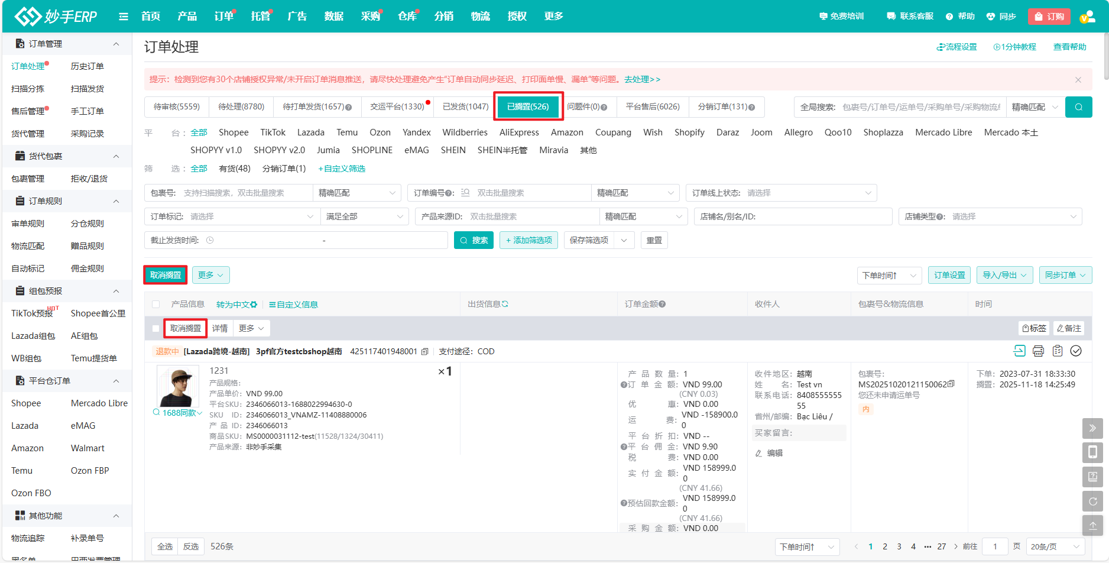Viewport: 1109px width, 563px height.
Task: Copy package number MS20251020121150062
Action: pos(951,384)
